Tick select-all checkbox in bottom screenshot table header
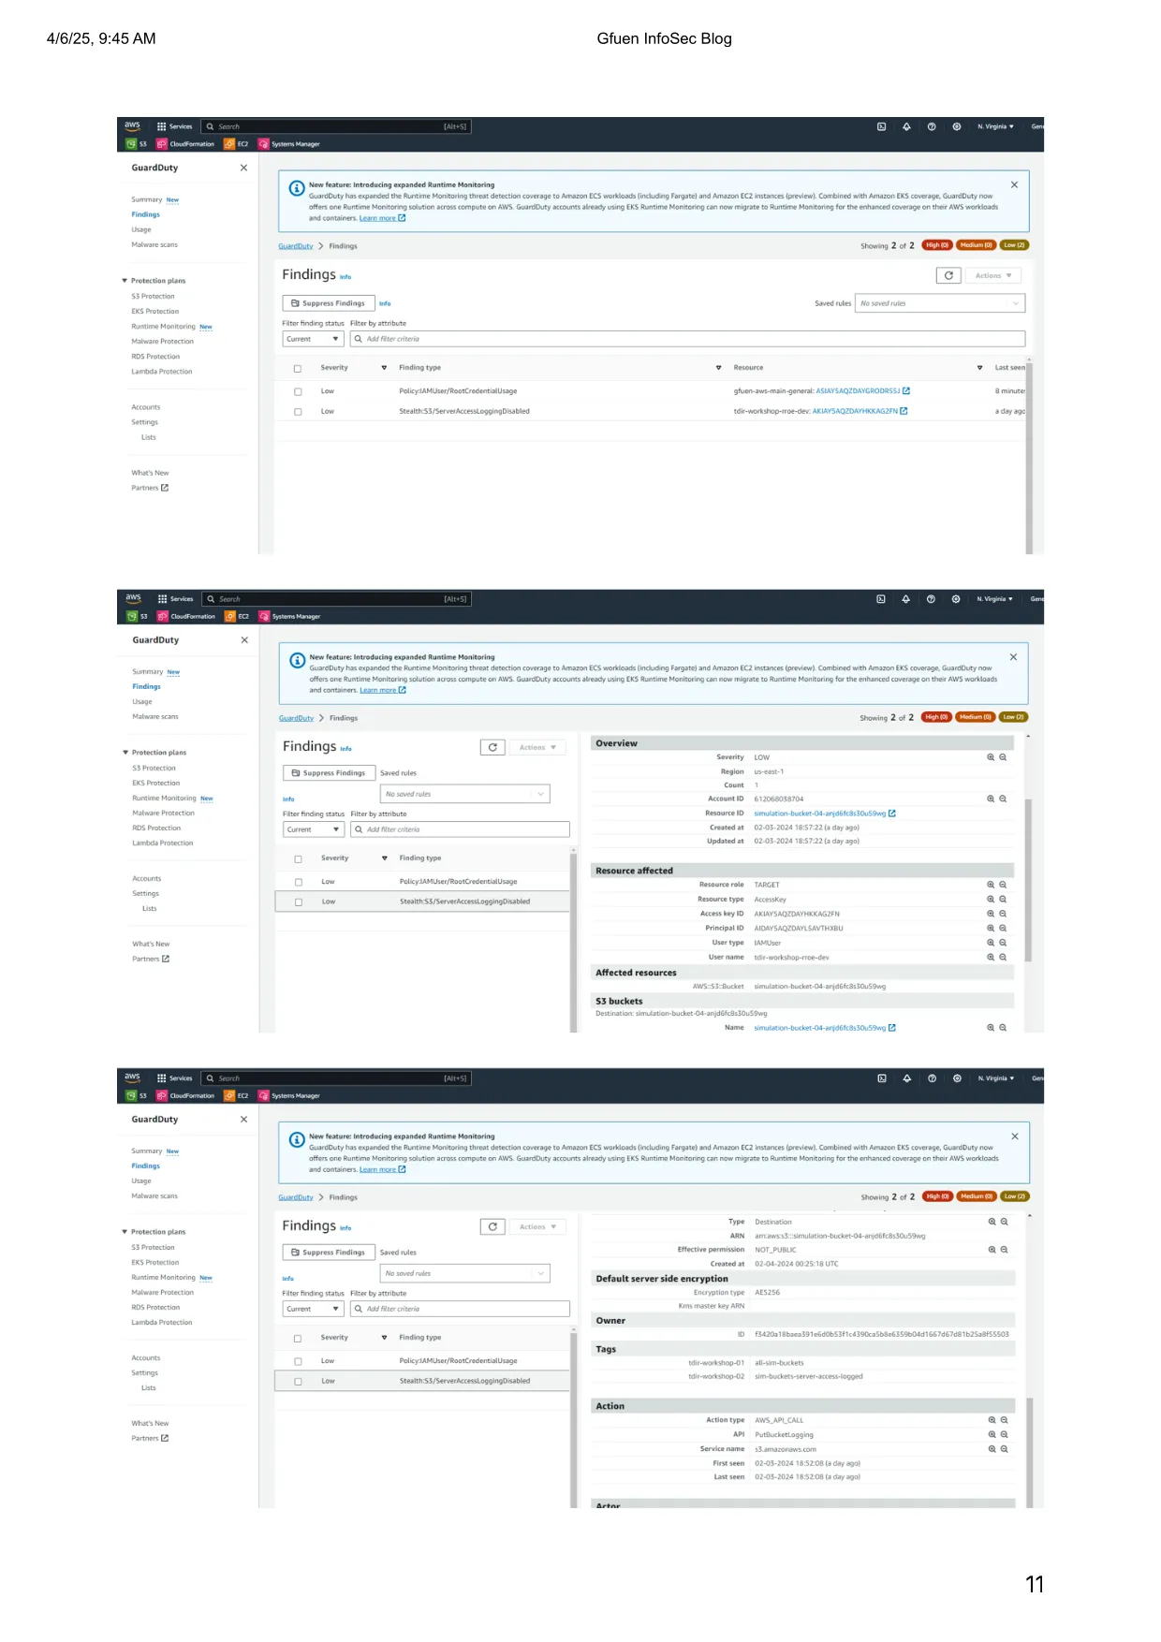 coord(298,1339)
